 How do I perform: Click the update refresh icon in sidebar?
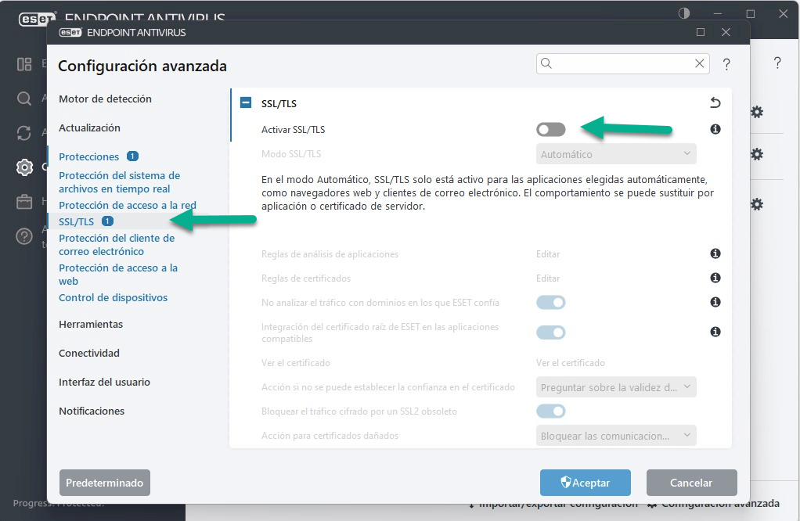[x=24, y=133]
